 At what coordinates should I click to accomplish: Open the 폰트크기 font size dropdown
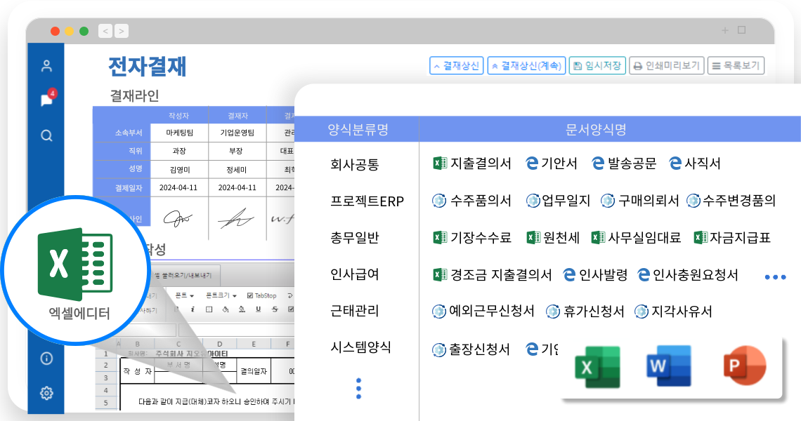point(221,296)
